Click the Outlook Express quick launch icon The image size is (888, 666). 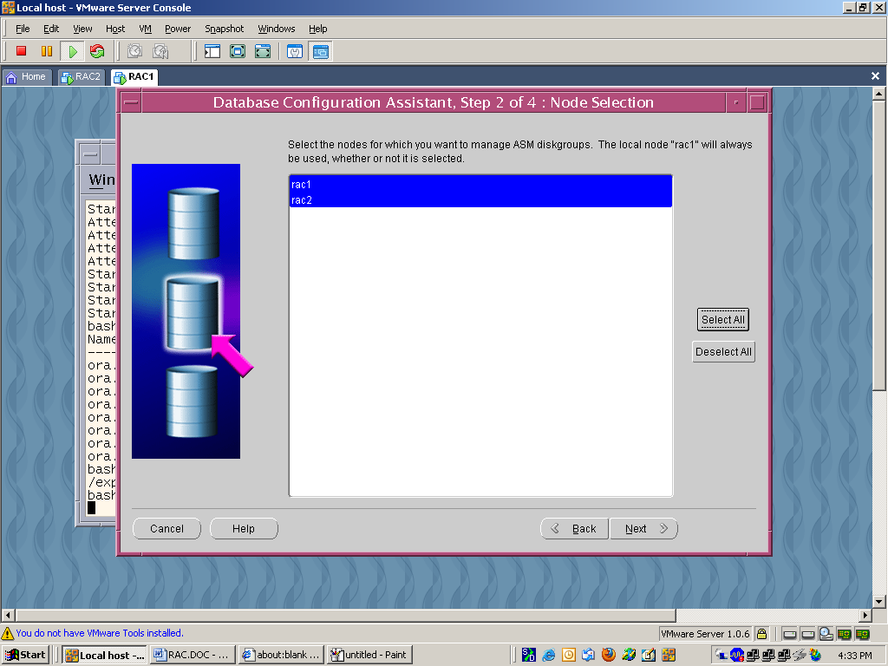pos(589,656)
